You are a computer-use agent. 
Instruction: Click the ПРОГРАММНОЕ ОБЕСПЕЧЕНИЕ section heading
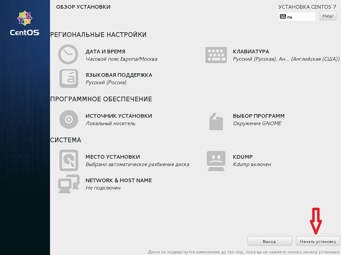pyautogui.click(x=101, y=99)
